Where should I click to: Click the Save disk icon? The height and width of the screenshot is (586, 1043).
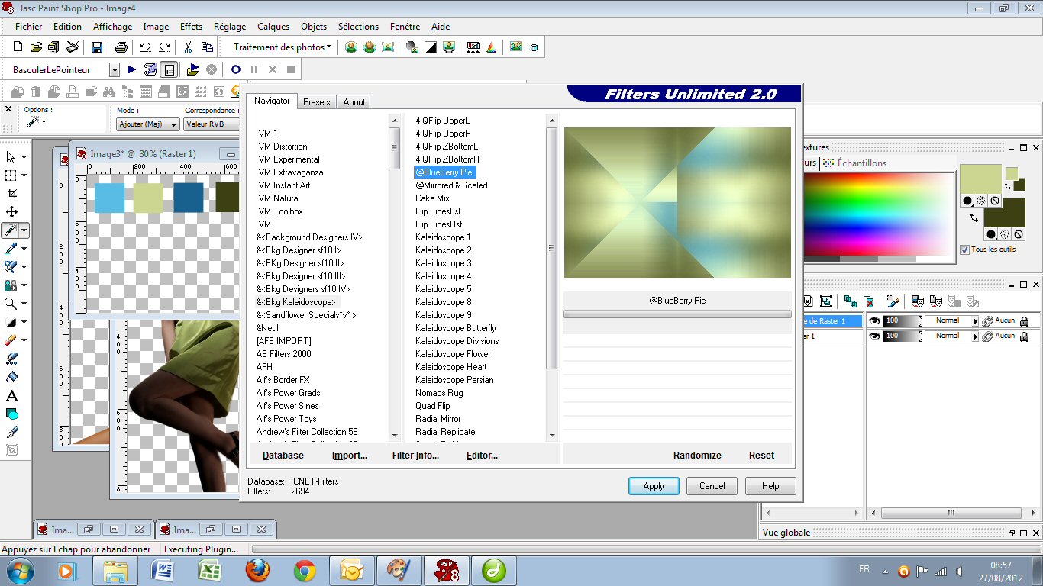[97, 47]
